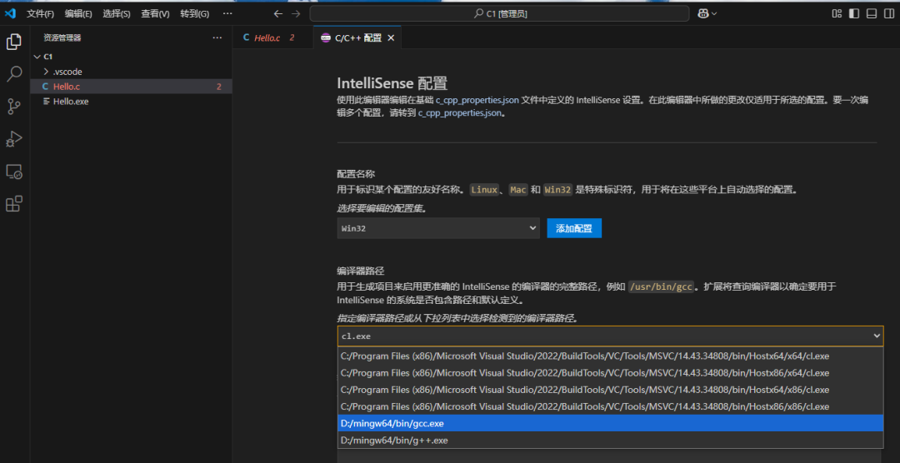Viewport: 900px width, 463px height.
Task: Go forward with the right arrow
Action: coord(296,14)
